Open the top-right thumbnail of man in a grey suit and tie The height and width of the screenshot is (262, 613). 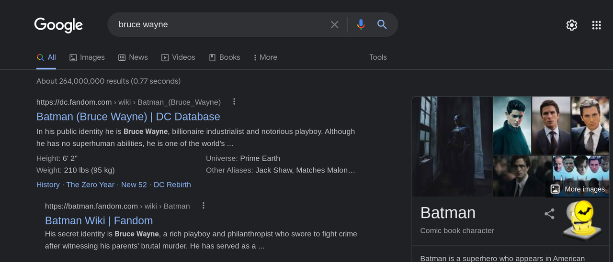click(x=590, y=125)
